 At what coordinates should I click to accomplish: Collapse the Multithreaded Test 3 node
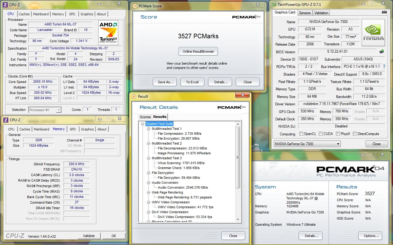pyautogui.click(x=149, y=158)
